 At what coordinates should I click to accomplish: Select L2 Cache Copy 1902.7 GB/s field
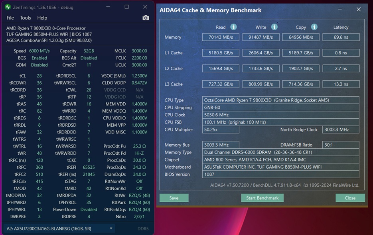pos(301,69)
